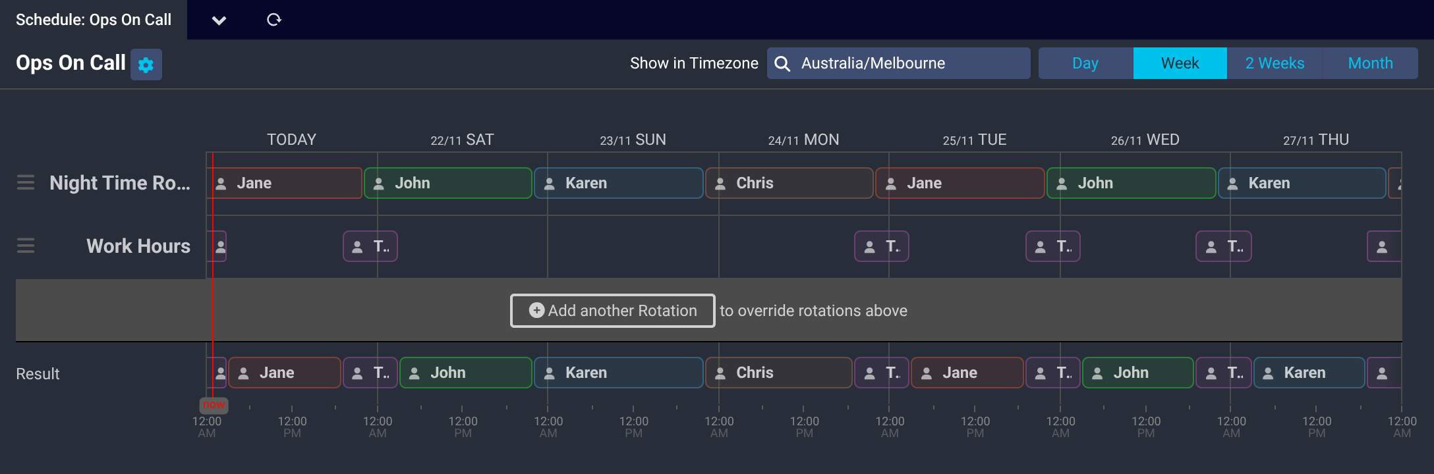Select the Week view
1434x474 pixels.
click(x=1180, y=63)
